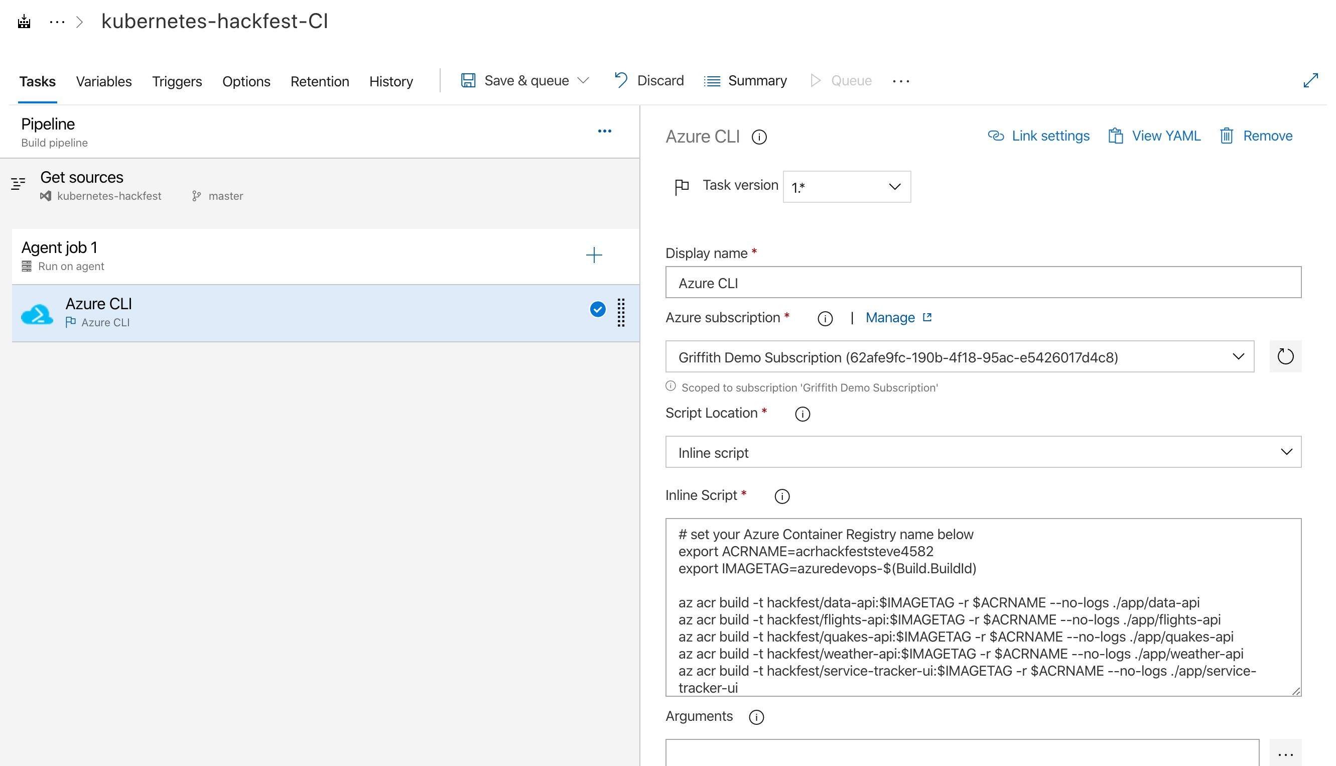Click the Discard icon to revert changes
This screenshot has width=1336, height=766.
[622, 80]
